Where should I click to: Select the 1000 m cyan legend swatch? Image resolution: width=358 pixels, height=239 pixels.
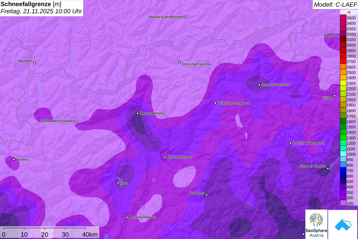pos(343,154)
